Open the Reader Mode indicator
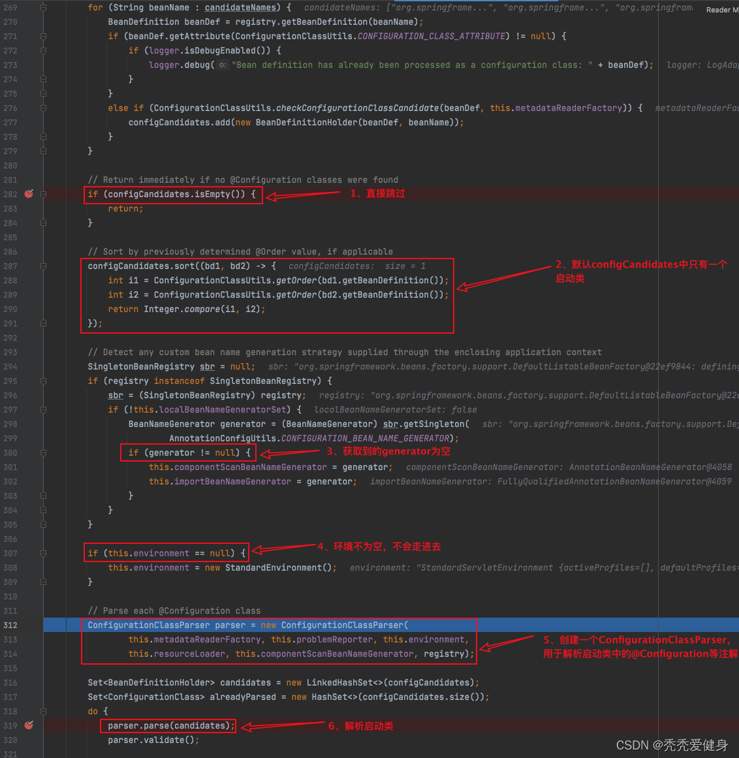The image size is (739, 758). pyautogui.click(x=721, y=10)
